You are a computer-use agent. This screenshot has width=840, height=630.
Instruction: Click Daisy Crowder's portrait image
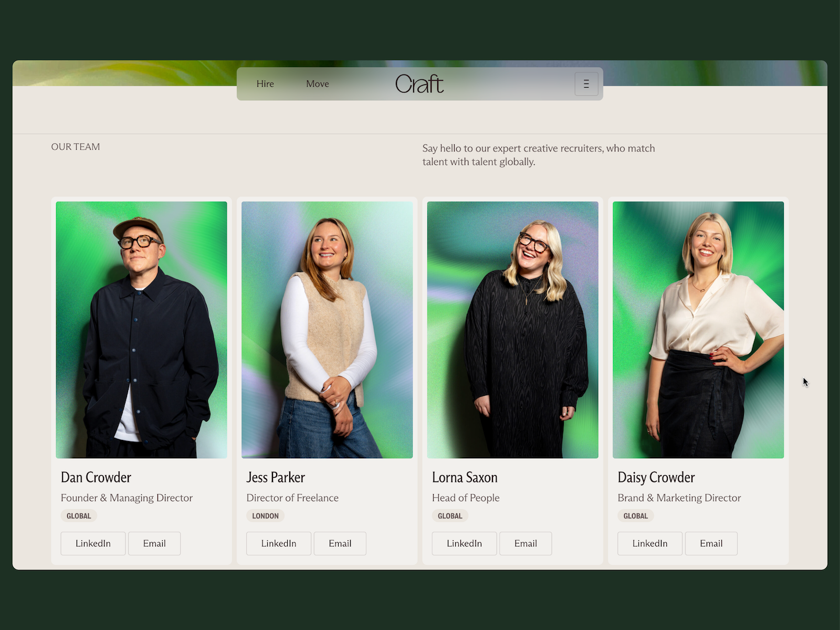coord(698,330)
